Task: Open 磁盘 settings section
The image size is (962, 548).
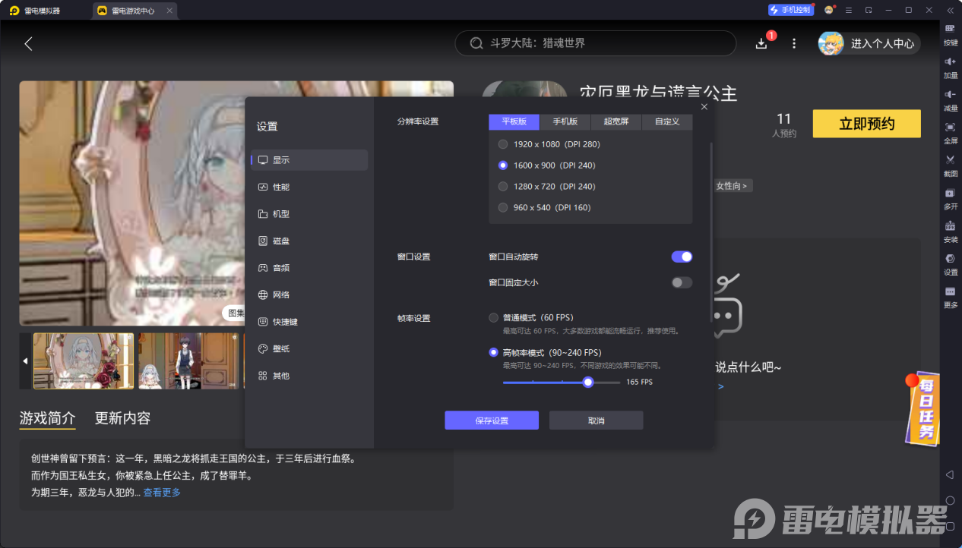Action: coord(309,241)
